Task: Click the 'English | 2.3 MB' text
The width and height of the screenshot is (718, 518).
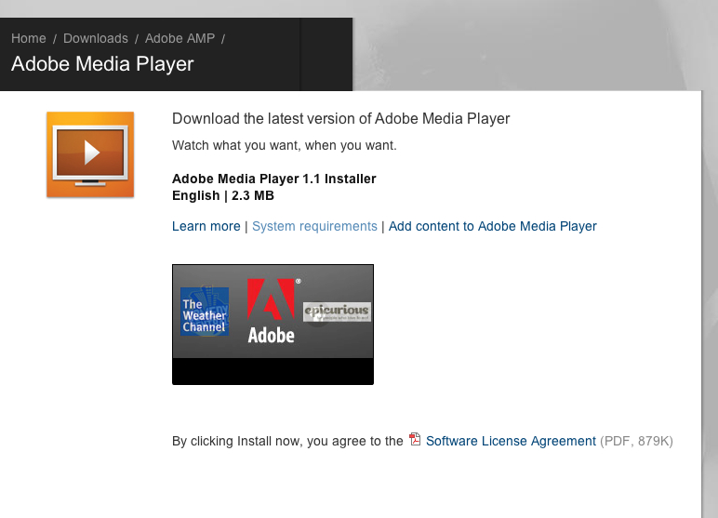Action: coord(223,195)
